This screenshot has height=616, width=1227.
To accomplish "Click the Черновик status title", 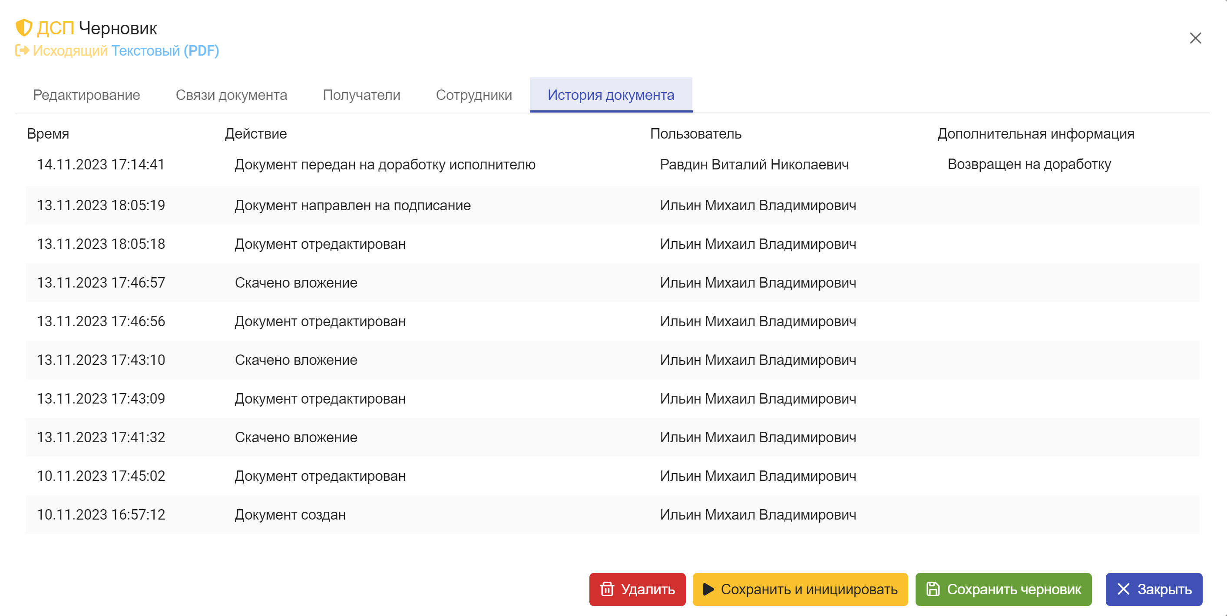I will tap(118, 28).
